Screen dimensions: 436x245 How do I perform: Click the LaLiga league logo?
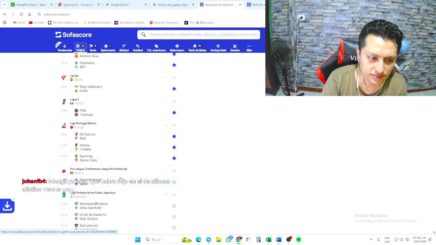64,78
